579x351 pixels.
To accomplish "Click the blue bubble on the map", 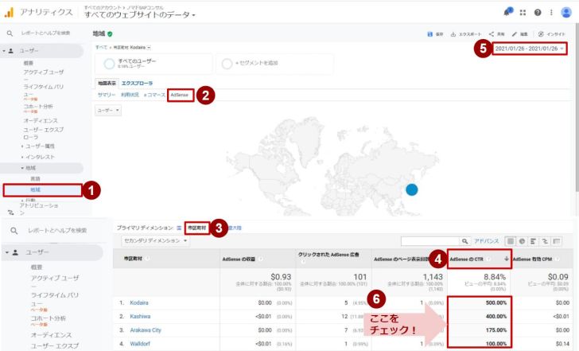I will [411, 189].
